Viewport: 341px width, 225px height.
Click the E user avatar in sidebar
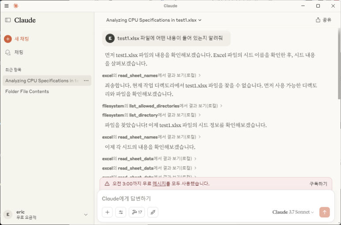click(8, 214)
